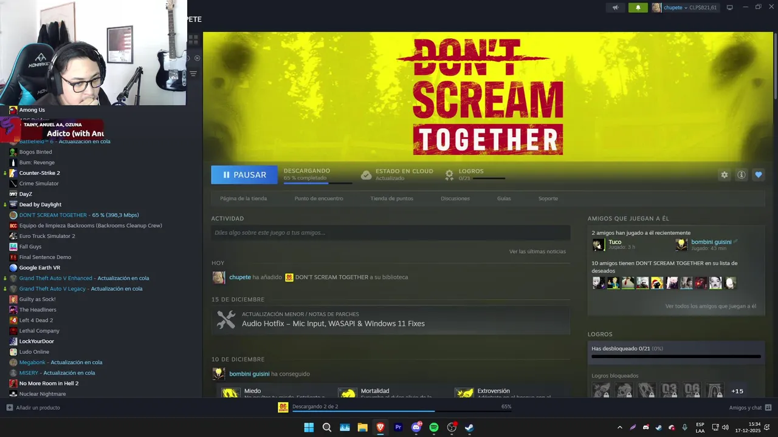Open bombini guisini link under 10 de diciembre
Viewport: 778px width, 437px height.
[x=249, y=374]
